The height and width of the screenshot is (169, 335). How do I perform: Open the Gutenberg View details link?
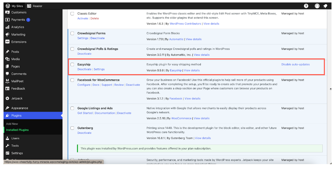[x=203, y=138]
